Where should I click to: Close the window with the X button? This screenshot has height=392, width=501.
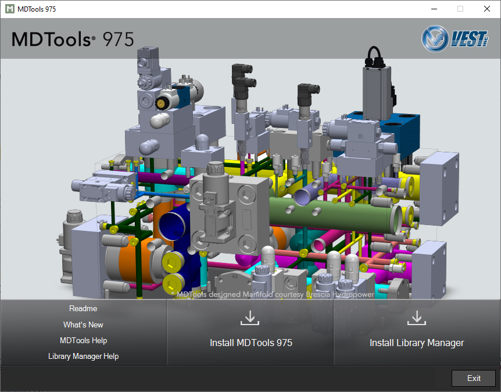486,9
